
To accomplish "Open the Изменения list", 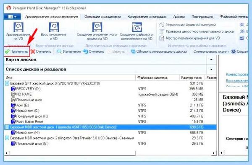I will pos(69,52).
